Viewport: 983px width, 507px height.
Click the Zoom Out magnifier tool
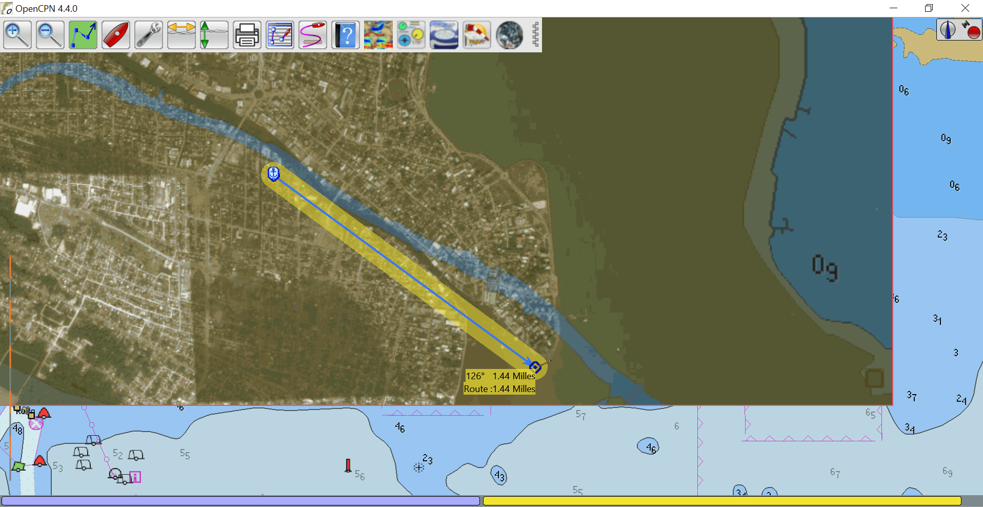50,35
